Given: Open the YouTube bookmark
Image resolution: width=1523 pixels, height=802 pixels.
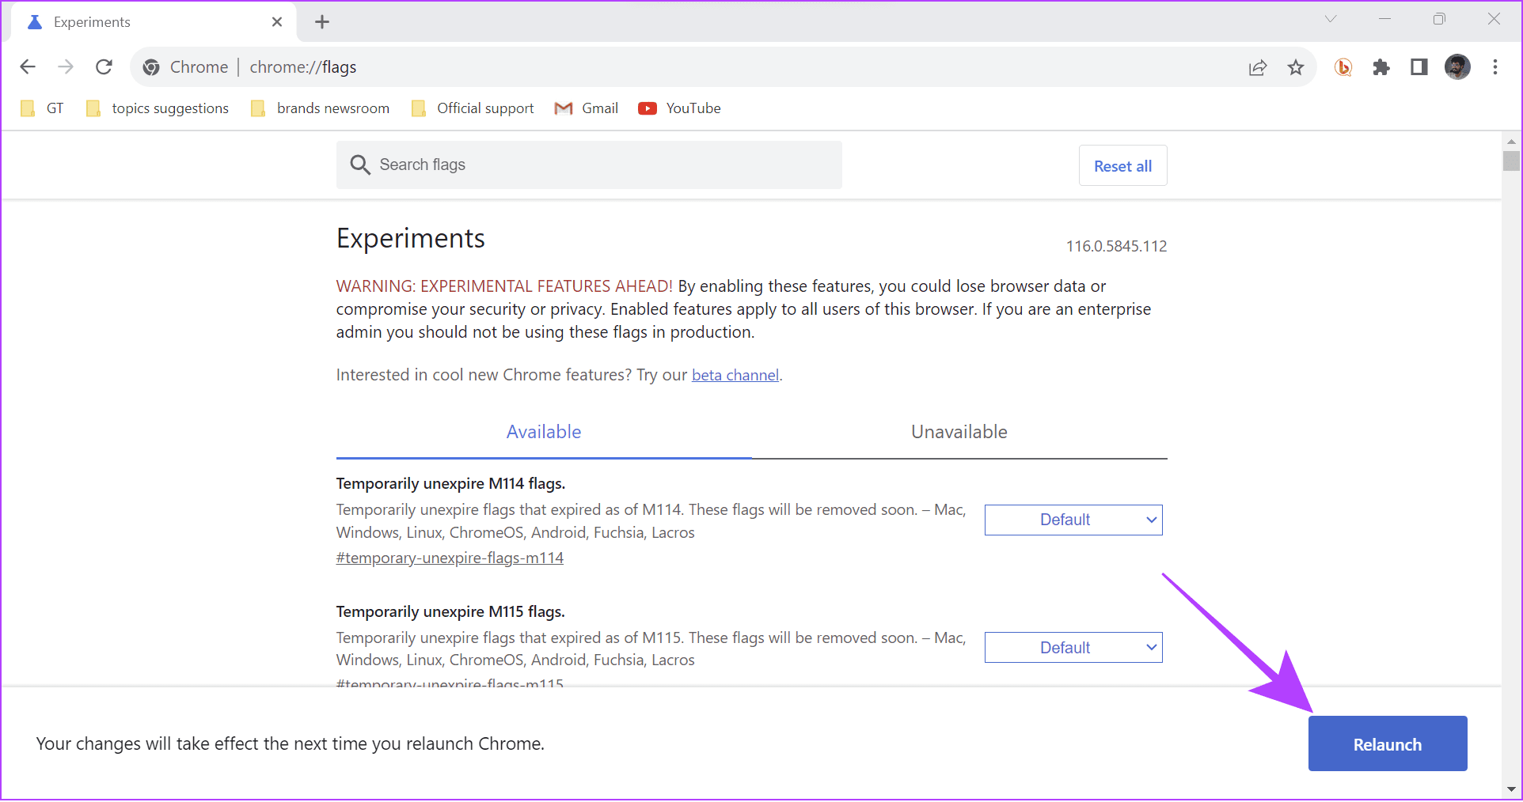Looking at the screenshot, I should pyautogui.click(x=680, y=108).
